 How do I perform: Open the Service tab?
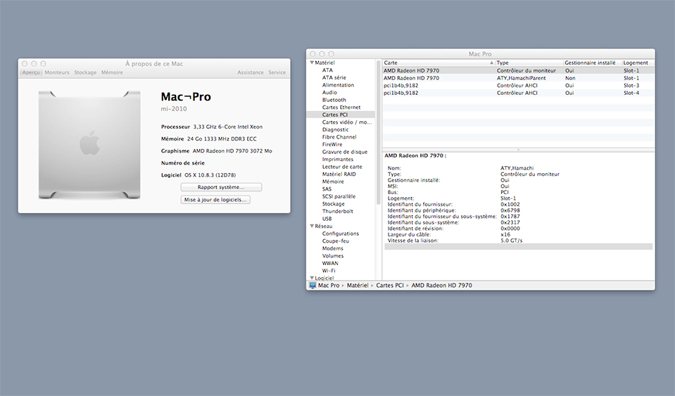pyautogui.click(x=277, y=72)
